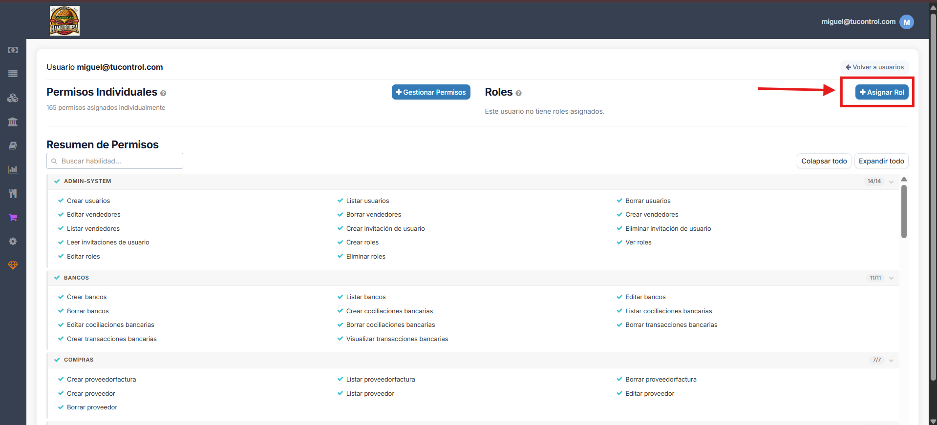Click the orange diamond sidebar icon
The image size is (937, 425).
coord(13,265)
